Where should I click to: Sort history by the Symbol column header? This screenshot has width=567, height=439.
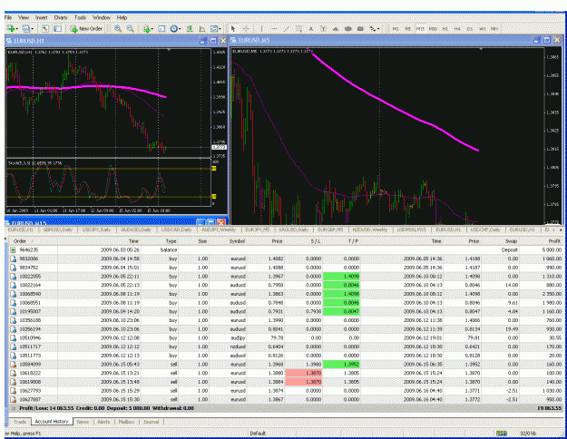[237, 241]
